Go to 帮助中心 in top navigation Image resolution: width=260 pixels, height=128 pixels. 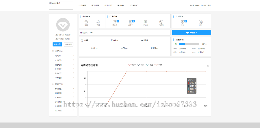pyautogui.click(x=121, y=5)
